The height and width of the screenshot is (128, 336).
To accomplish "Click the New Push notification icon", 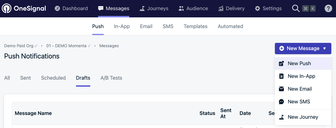I will [281, 63].
